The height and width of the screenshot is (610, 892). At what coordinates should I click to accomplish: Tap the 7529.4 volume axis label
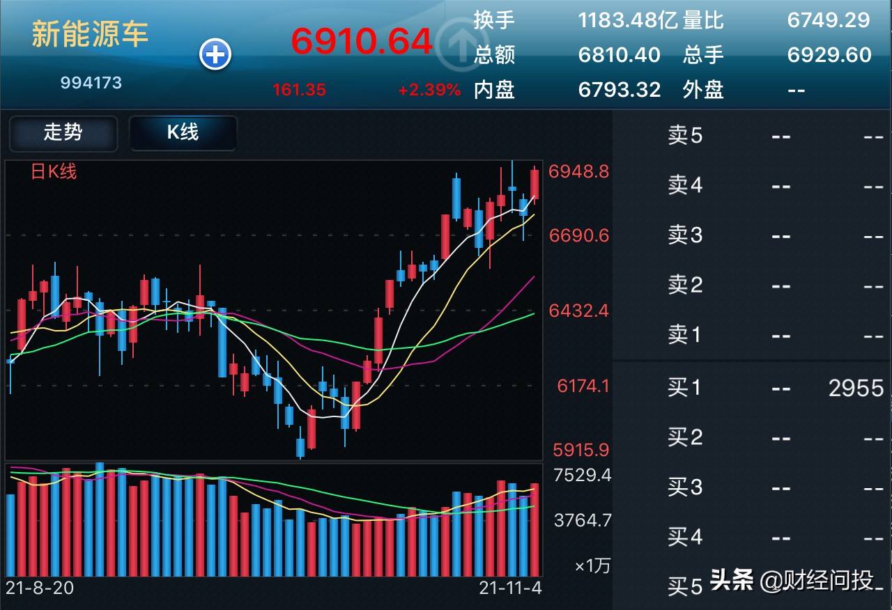[583, 476]
